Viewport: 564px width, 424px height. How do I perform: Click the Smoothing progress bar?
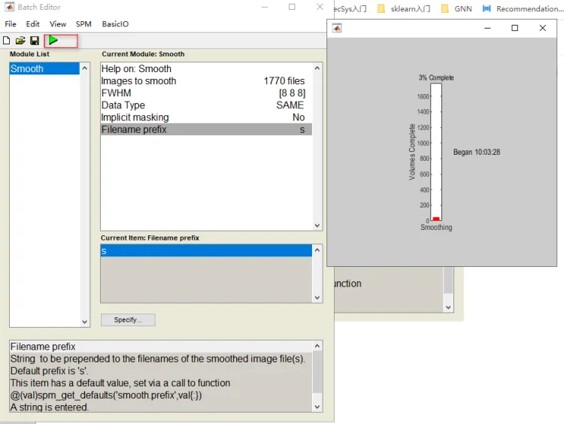[436, 150]
